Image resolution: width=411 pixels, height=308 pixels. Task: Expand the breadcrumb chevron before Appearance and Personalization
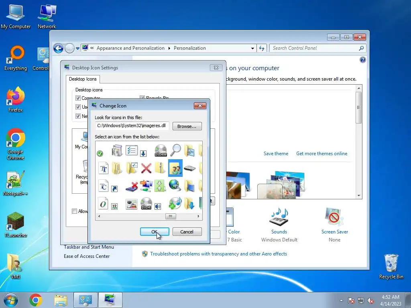[92, 48]
